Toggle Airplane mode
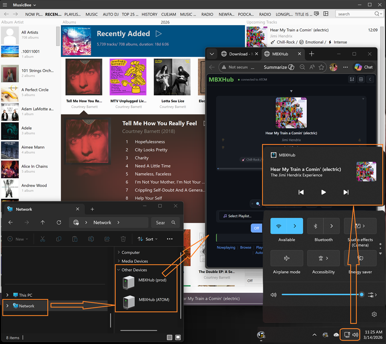 [x=286, y=258]
